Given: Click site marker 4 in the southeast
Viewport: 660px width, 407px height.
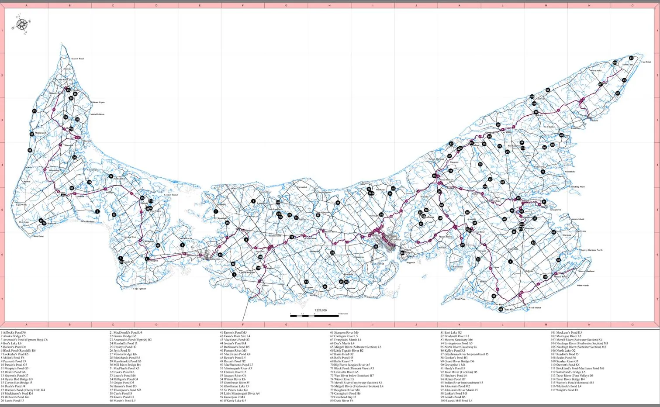Looking at the screenshot, I should tap(510, 262).
